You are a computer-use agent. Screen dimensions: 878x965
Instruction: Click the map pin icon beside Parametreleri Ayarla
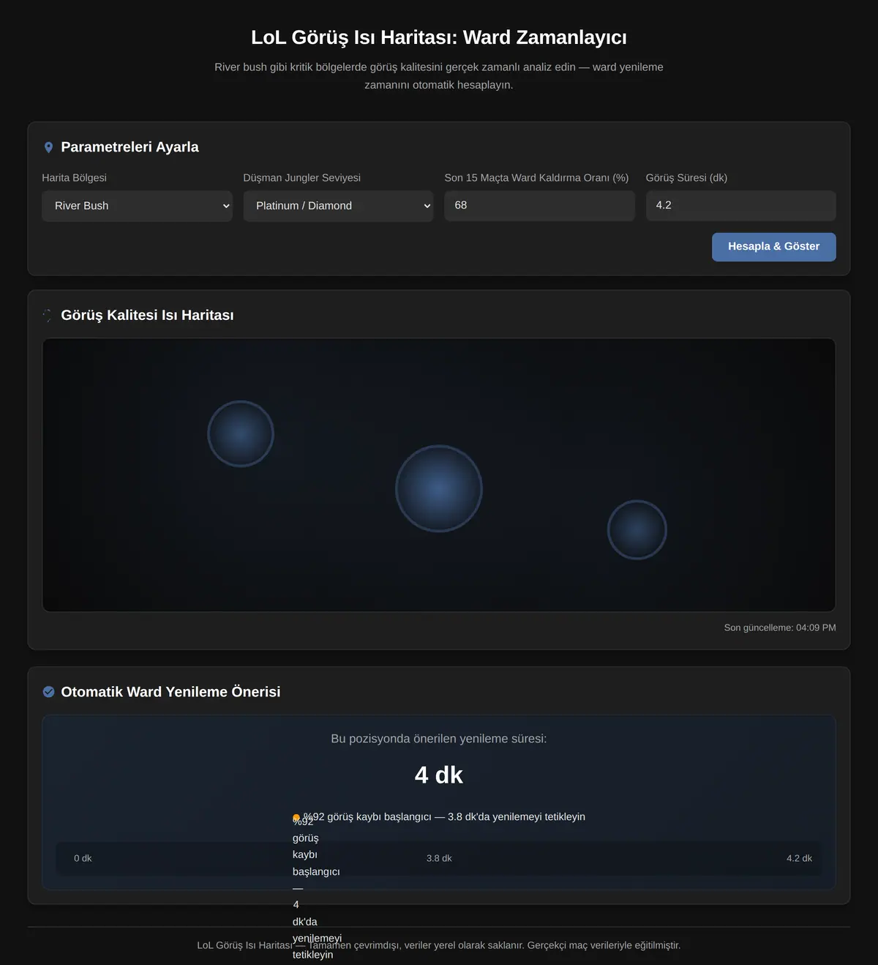click(x=48, y=147)
